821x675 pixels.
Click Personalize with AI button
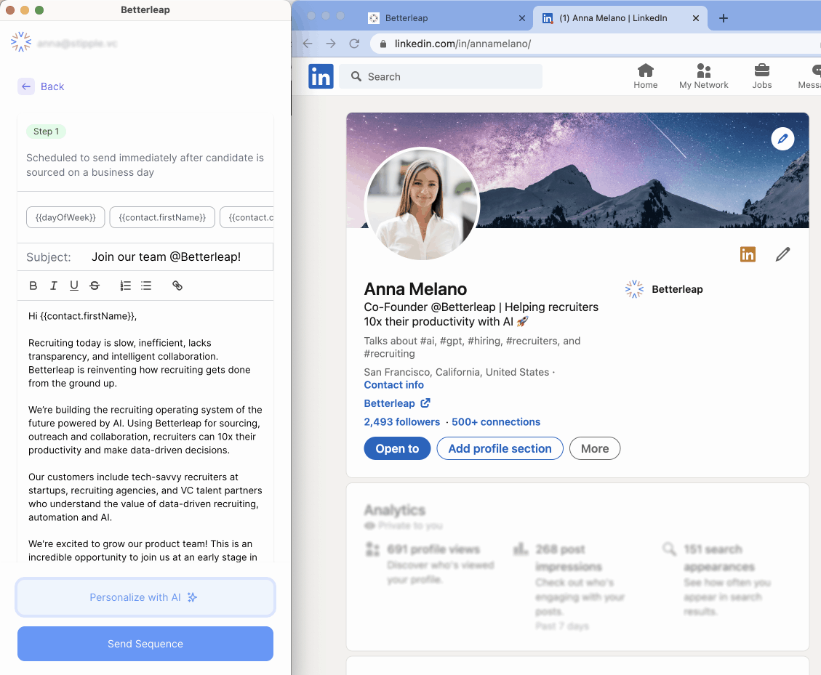pos(145,597)
